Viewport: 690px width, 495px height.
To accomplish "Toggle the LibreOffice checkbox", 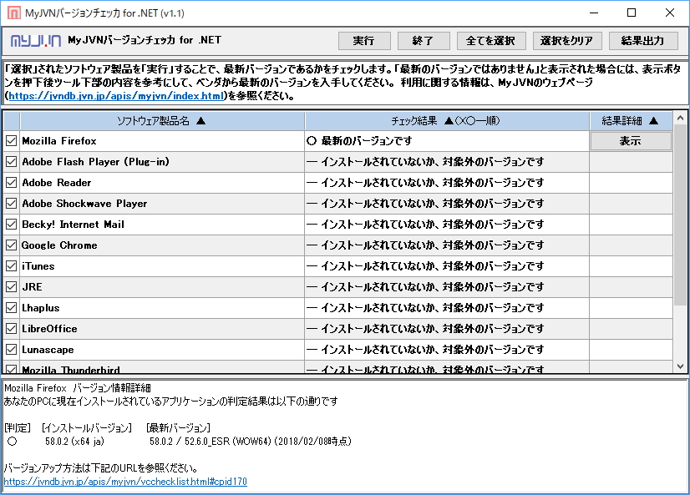I will coord(11,328).
